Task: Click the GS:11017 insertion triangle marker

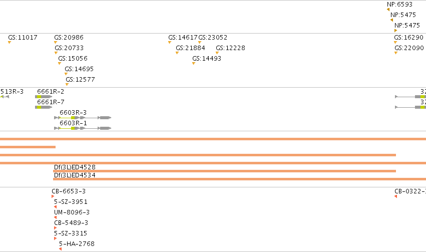Action: (10, 43)
